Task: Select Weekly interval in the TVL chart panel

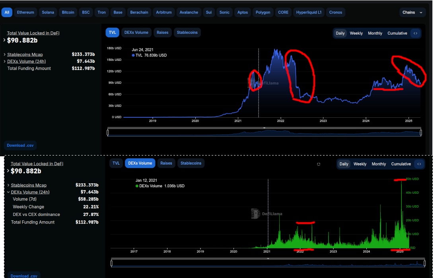Action: point(356,33)
